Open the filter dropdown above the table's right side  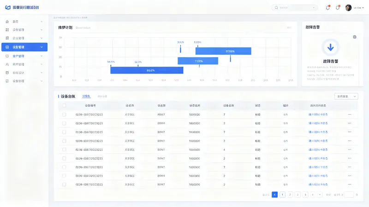click(346, 97)
